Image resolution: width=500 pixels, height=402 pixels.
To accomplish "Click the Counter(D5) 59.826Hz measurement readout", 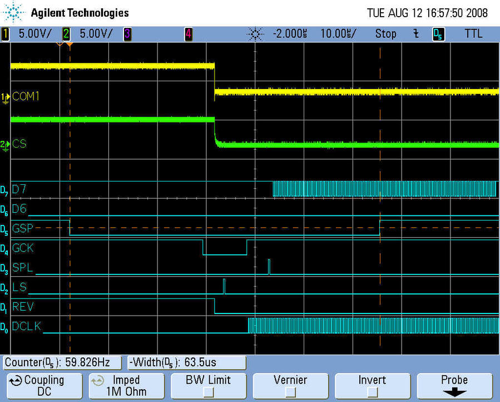I will [x=62, y=363].
